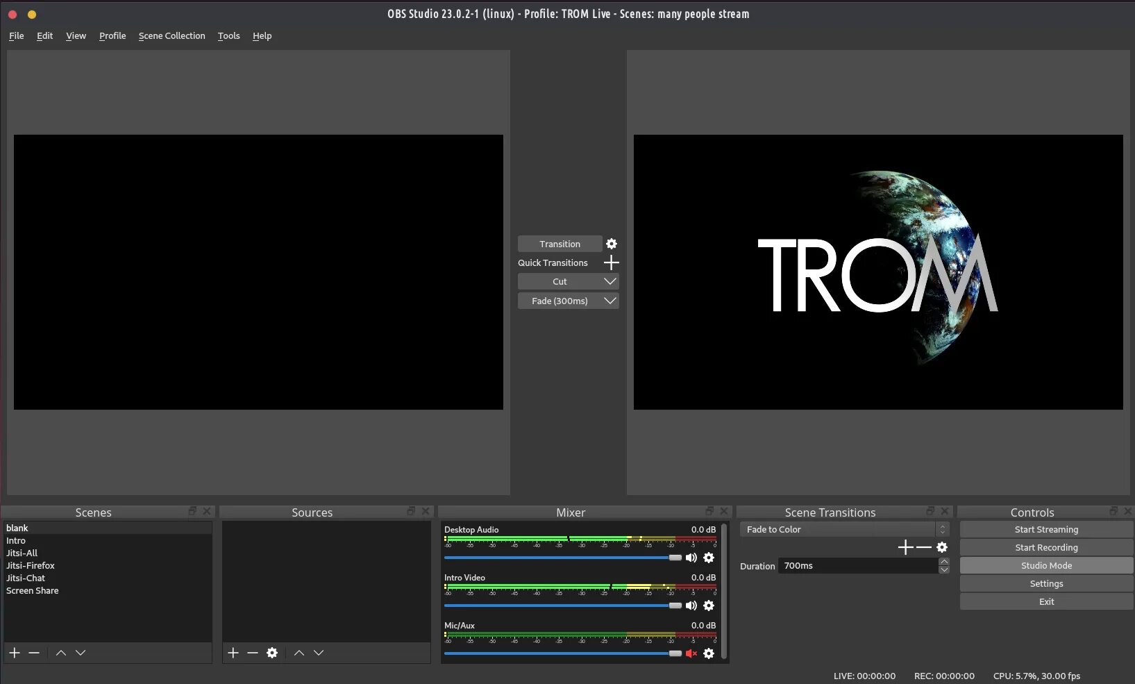Open the Tools menu
This screenshot has height=684, width=1135.
tap(228, 35)
